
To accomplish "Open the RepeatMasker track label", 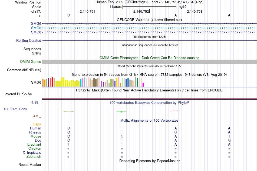I will (30, 165).
